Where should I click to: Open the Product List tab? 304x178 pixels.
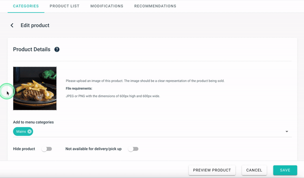tap(64, 6)
